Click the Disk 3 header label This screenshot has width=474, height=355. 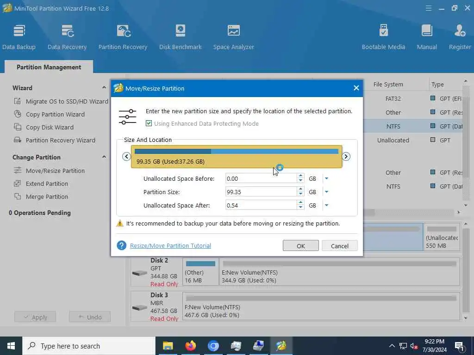(x=159, y=295)
